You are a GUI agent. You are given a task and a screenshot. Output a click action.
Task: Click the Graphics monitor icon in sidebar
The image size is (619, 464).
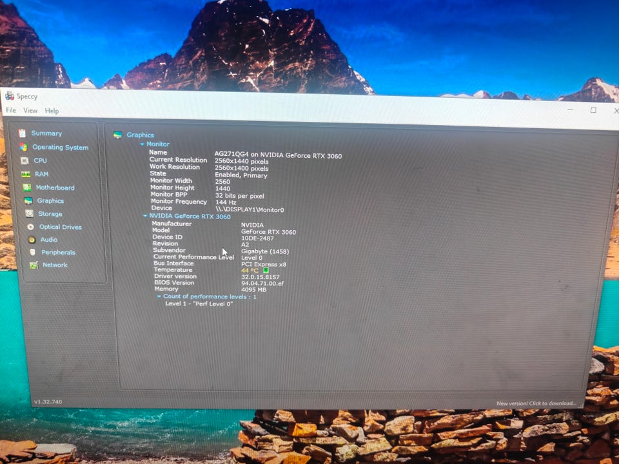coord(28,201)
